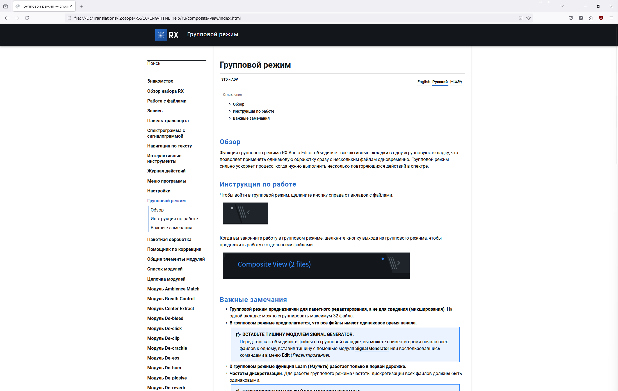This screenshot has width=618, height=391.
Task: Click the browser reload page icon
Action: click(x=27, y=18)
